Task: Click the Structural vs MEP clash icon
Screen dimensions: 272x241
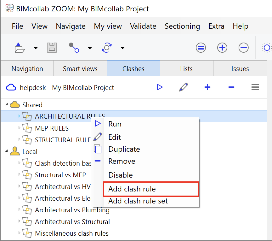Action: tap(27, 175)
